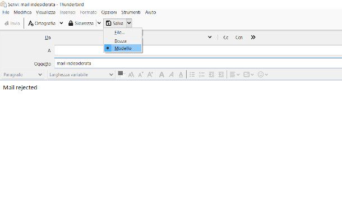Open the Aiuto menu
342x217 pixels.
pos(150,12)
